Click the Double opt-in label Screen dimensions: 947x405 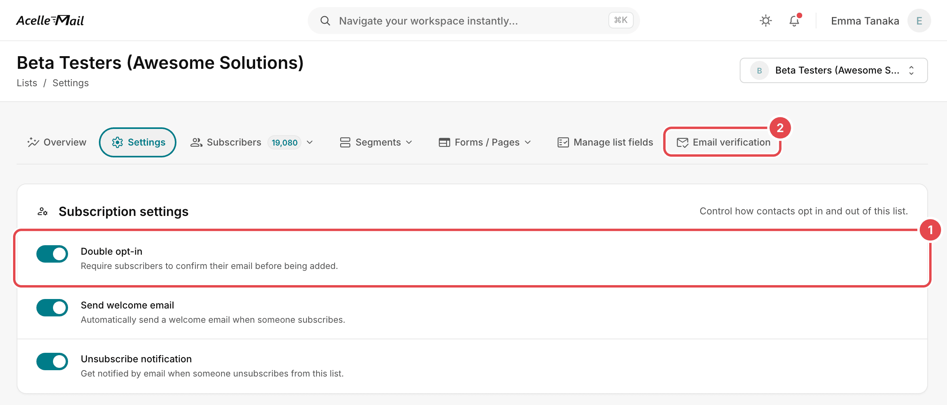[x=112, y=252]
